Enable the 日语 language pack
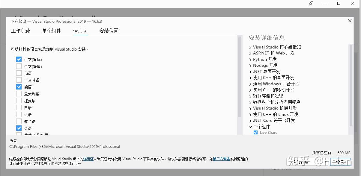Screen dimensions: 361x176 (x=19, y=107)
